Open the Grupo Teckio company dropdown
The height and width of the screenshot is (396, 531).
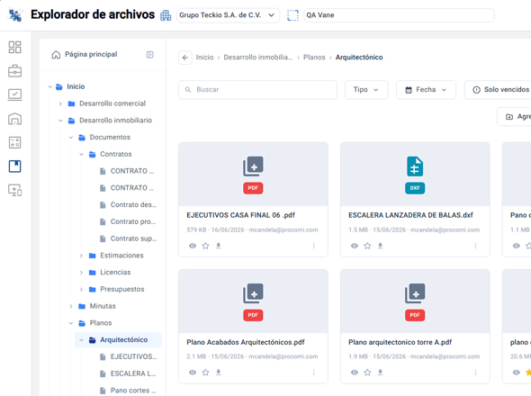coord(228,15)
